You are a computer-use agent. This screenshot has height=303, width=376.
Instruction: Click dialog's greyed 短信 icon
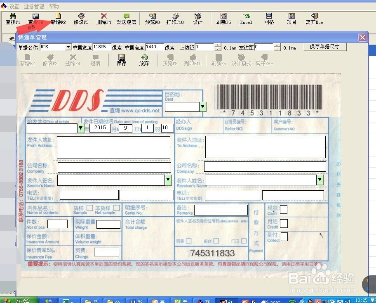click(95, 57)
